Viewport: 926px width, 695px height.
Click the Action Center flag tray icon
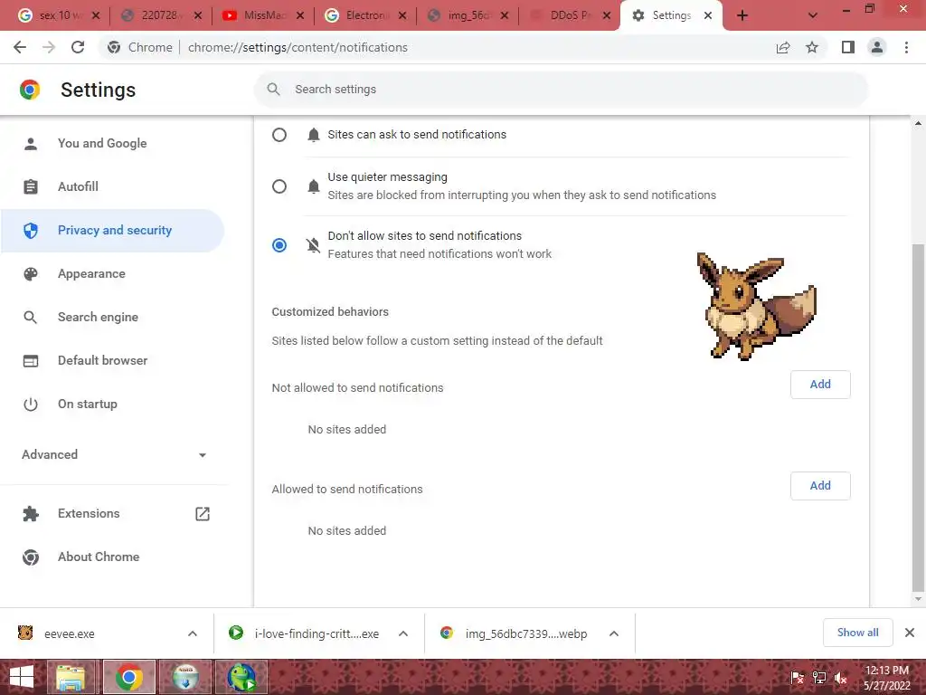tap(798, 678)
